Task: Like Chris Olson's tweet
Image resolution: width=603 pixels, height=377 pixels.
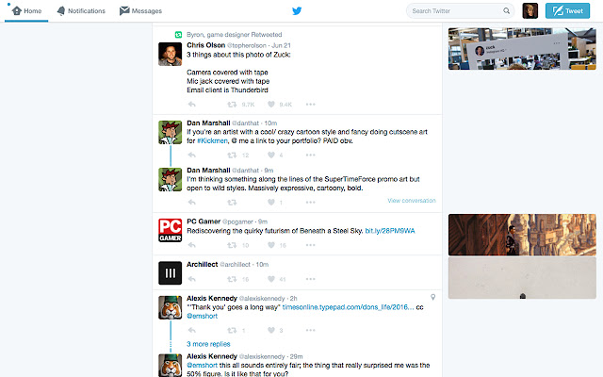Action: [271, 105]
